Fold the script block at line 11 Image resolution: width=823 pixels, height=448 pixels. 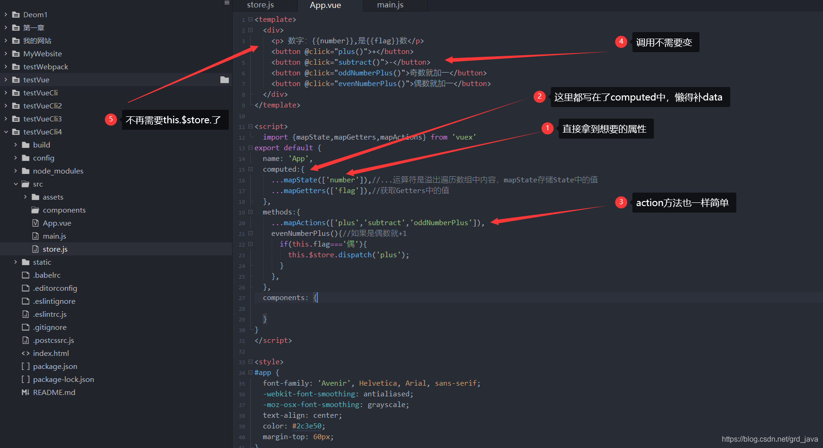coord(250,127)
